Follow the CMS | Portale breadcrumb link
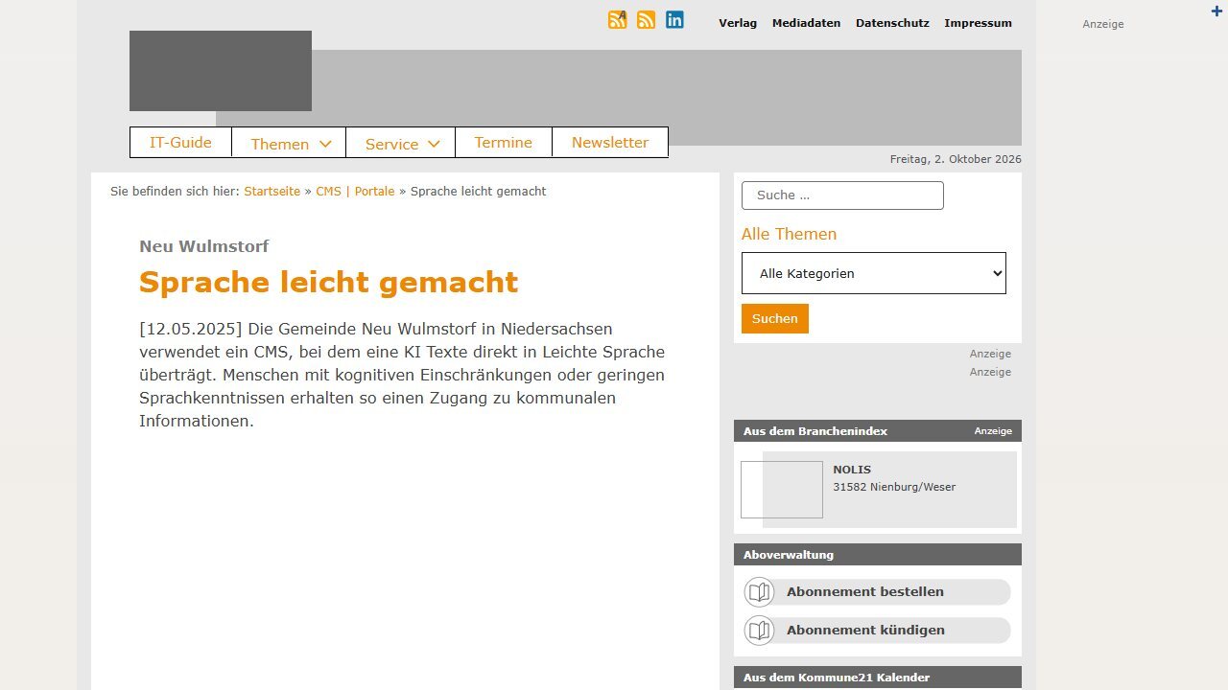The width and height of the screenshot is (1228, 690). (355, 192)
